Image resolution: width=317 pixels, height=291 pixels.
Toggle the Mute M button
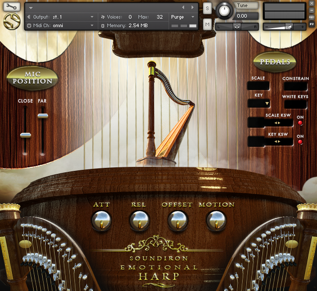207,24
